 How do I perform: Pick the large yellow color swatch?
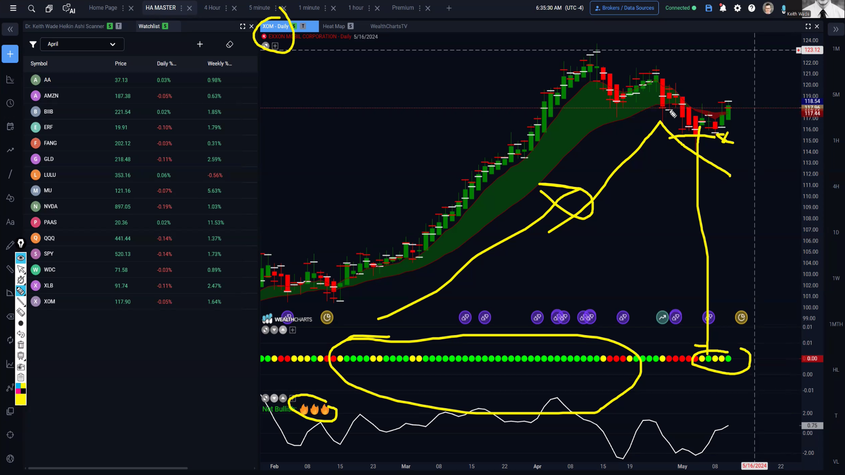(x=21, y=399)
